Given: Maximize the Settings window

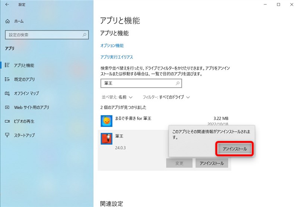Looking at the screenshot, I should pos(278,4).
